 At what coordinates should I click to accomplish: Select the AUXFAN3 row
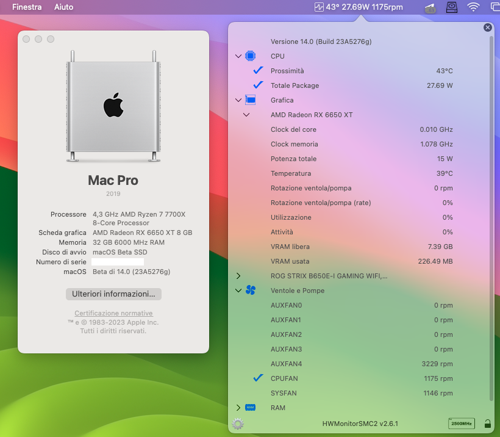click(x=362, y=349)
